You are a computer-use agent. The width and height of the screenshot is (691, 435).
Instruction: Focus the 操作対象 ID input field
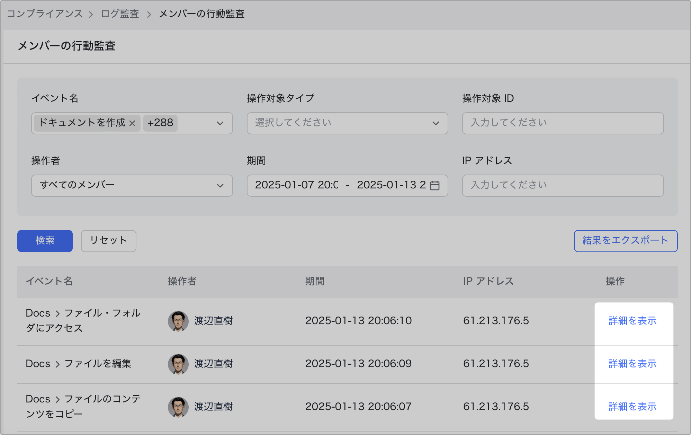(563, 123)
